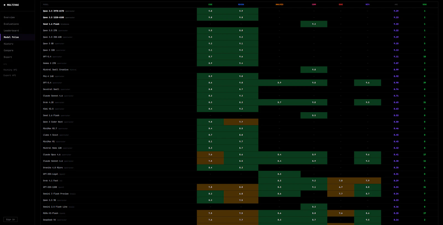Open the Export API link
443x225 pixels.
(10, 75)
